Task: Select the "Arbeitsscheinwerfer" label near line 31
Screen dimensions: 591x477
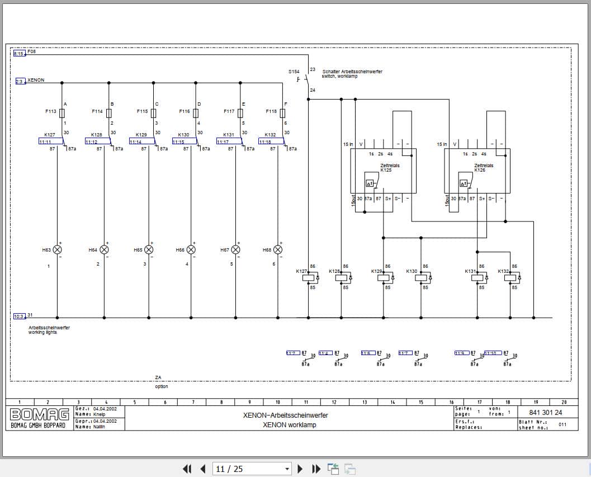Action: coord(49,328)
